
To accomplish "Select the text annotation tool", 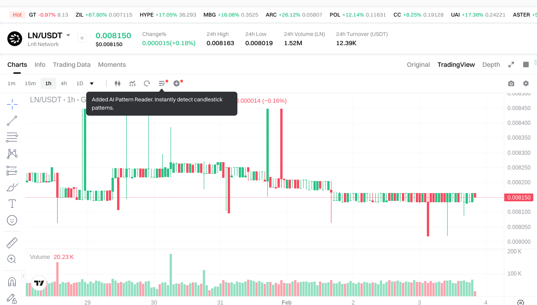I will tap(12, 203).
